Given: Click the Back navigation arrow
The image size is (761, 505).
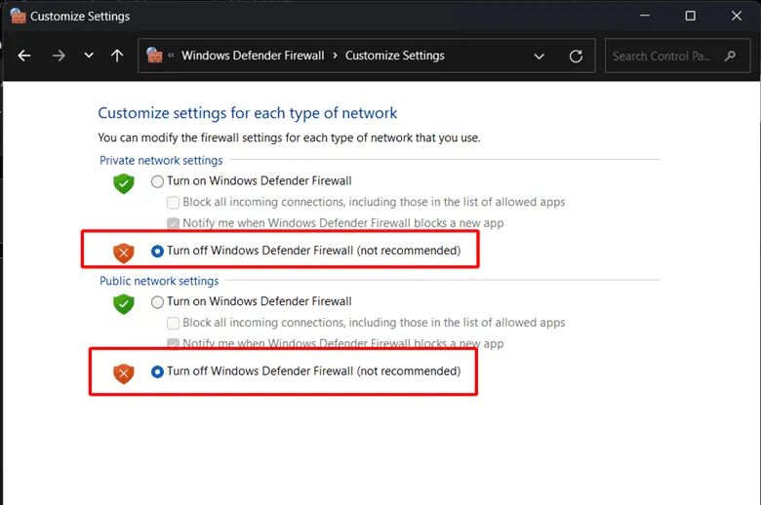Looking at the screenshot, I should 24,56.
